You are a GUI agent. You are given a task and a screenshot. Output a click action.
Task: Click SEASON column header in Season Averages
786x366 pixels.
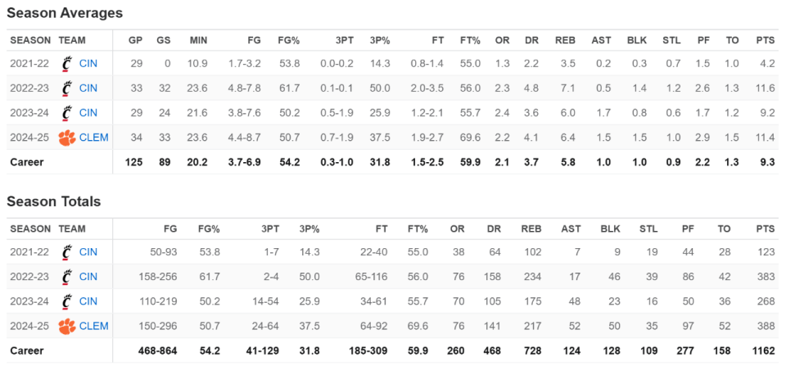(30, 39)
